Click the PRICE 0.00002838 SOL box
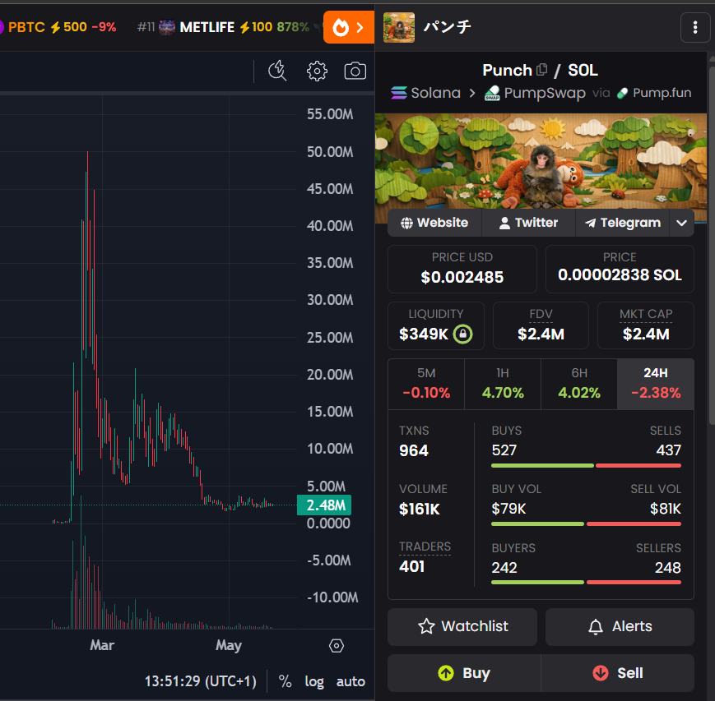 pos(620,270)
